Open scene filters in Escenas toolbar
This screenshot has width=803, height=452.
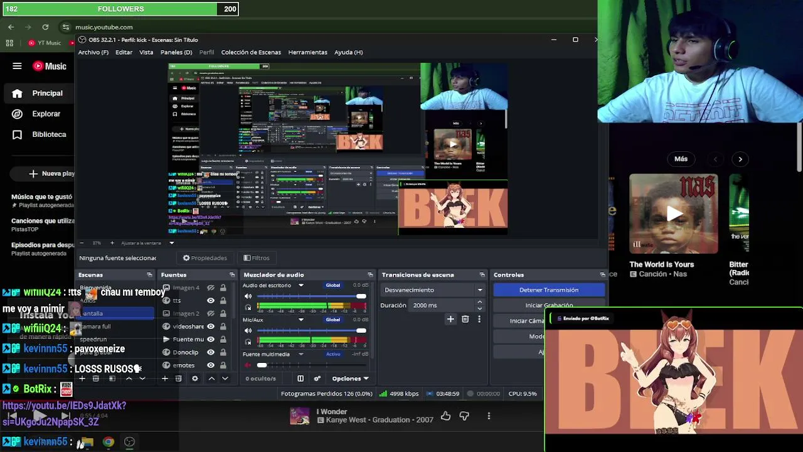coord(112,379)
